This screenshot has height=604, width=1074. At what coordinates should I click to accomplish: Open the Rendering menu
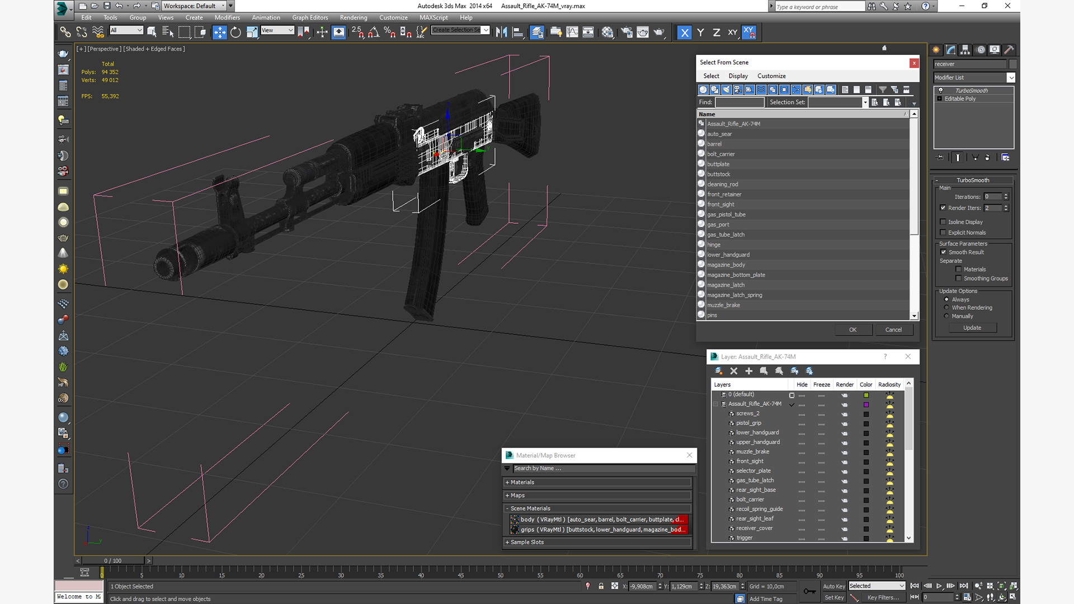354,17
